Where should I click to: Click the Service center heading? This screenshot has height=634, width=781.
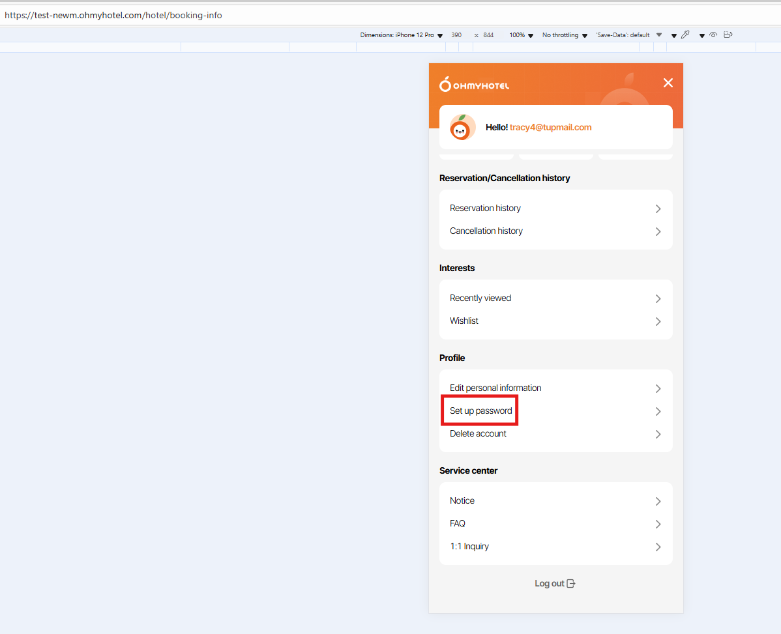click(x=468, y=470)
